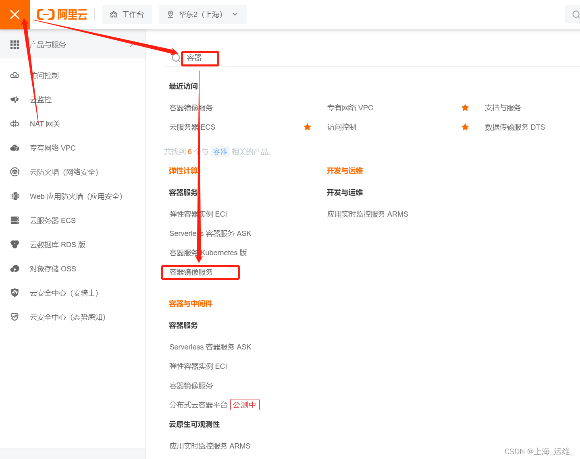
Task: Select 云服务器 ECS in the sidebar
Action: tap(53, 220)
